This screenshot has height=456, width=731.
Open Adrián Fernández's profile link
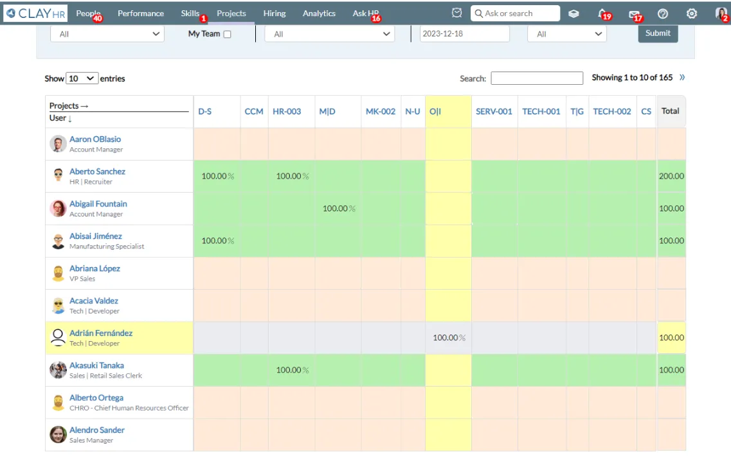(101, 333)
